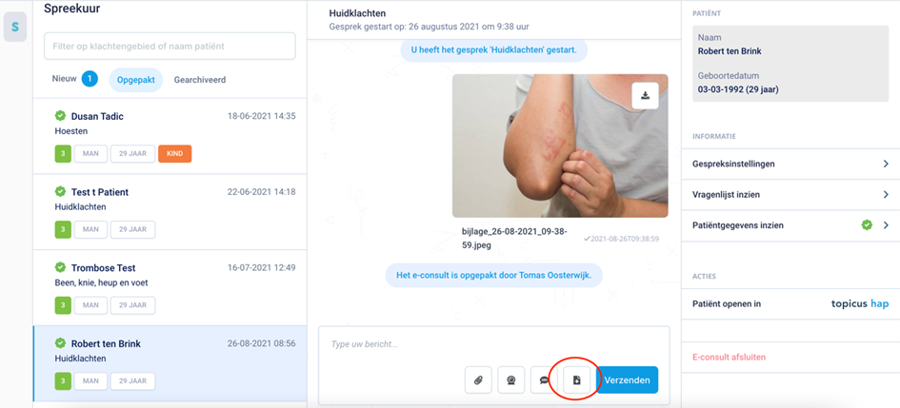
Task: Click the Hoesten complaint text
Action: click(70, 131)
